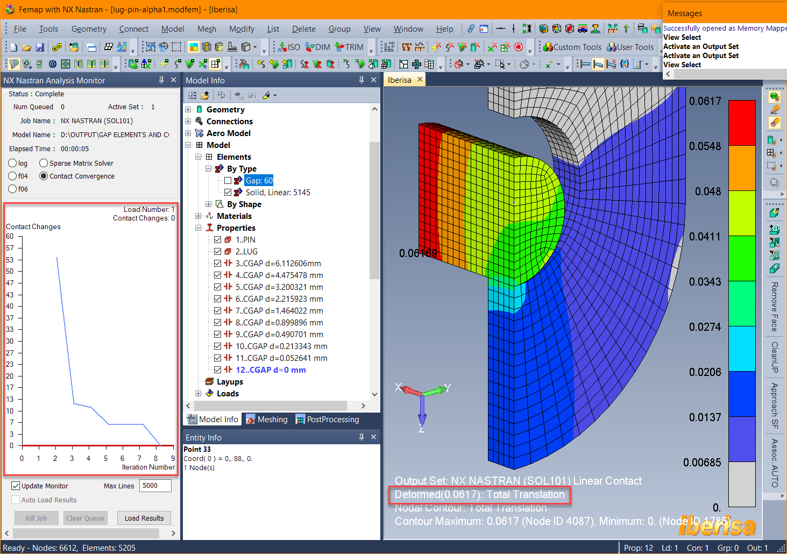The width and height of the screenshot is (787, 554).
Task: Select the User Tools icon
Action: click(x=613, y=47)
